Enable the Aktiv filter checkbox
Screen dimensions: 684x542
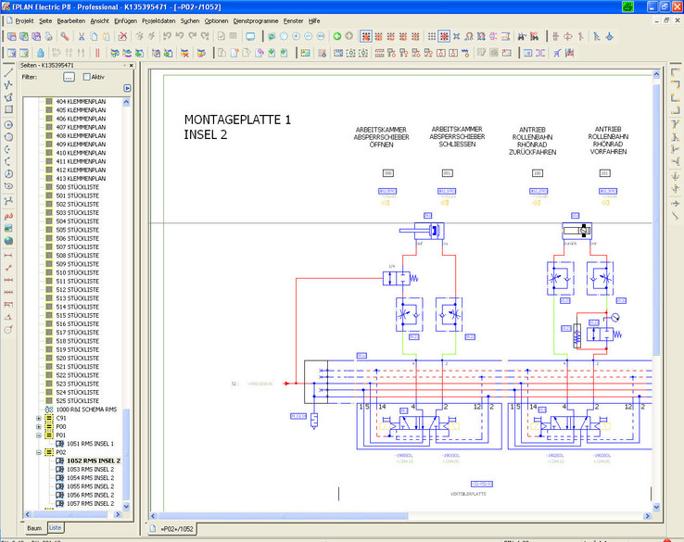[x=87, y=77]
